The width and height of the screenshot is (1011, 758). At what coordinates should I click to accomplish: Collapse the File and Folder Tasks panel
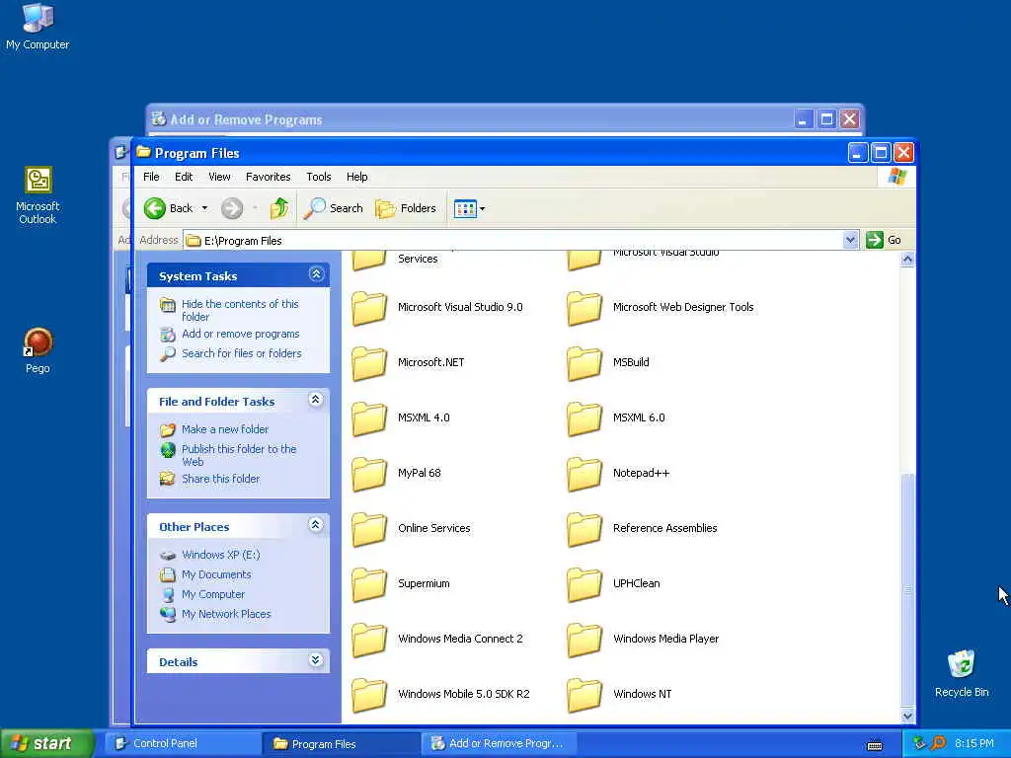point(315,400)
